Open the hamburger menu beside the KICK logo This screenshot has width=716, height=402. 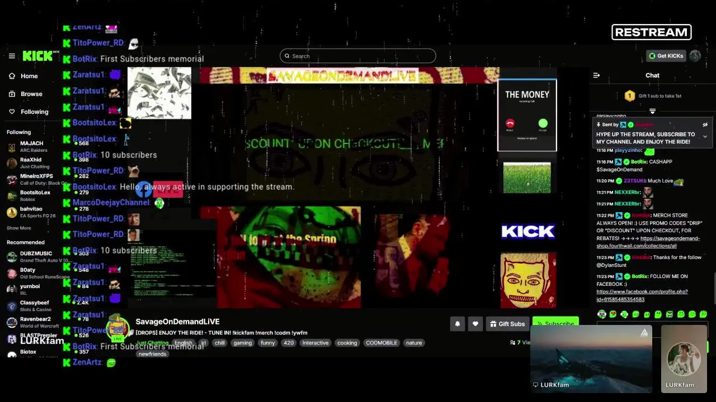pyautogui.click(x=12, y=56)
